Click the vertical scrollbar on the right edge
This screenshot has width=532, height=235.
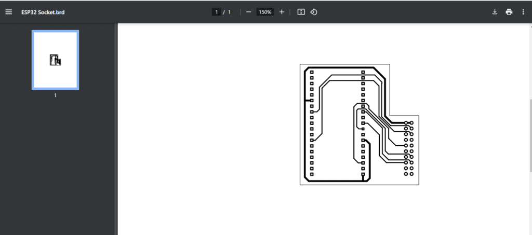tap(530, 135)
